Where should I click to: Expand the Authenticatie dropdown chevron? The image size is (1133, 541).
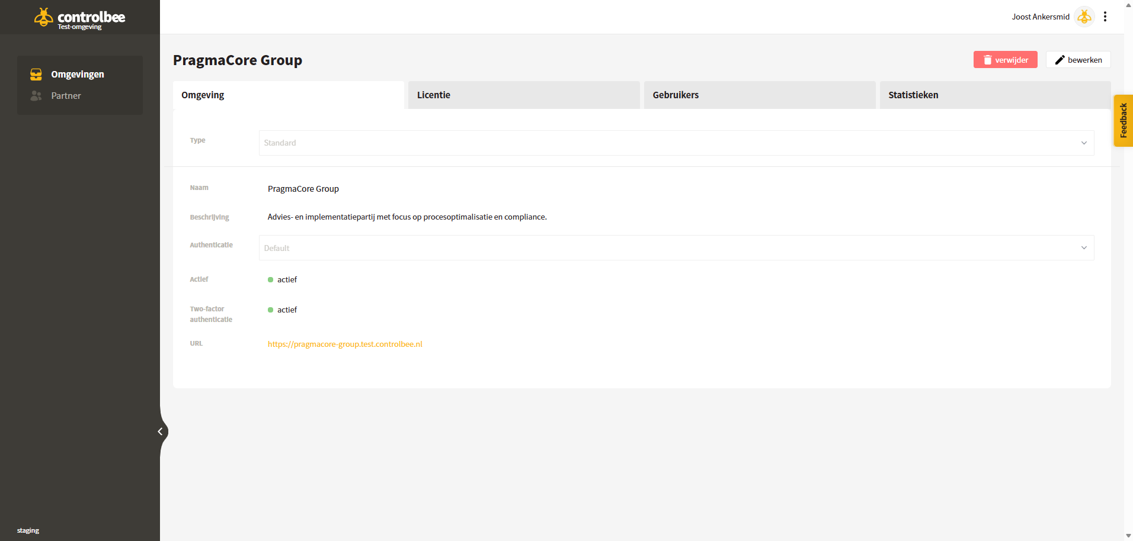(x=1084, y=248)
